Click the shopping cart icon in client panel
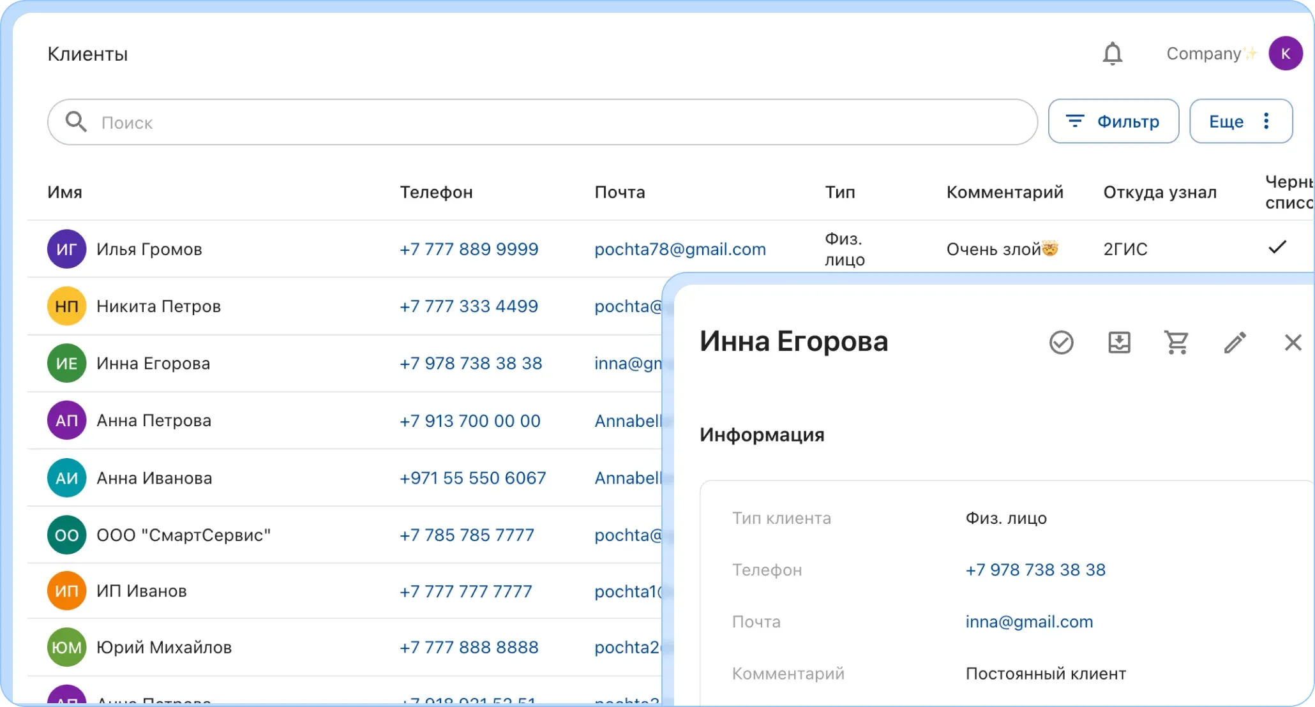 point(1176,343)
